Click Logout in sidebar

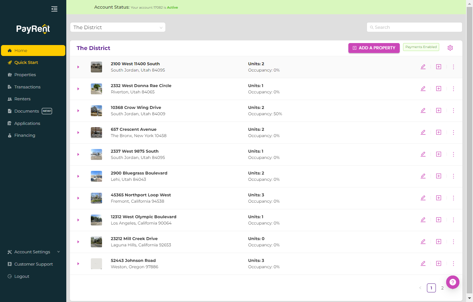click(x=33, y=277)
